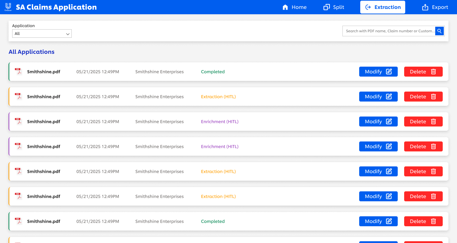Click the SA Claims Application title
The width and height of the screenshot is (457, 243).
click(56, 7)
